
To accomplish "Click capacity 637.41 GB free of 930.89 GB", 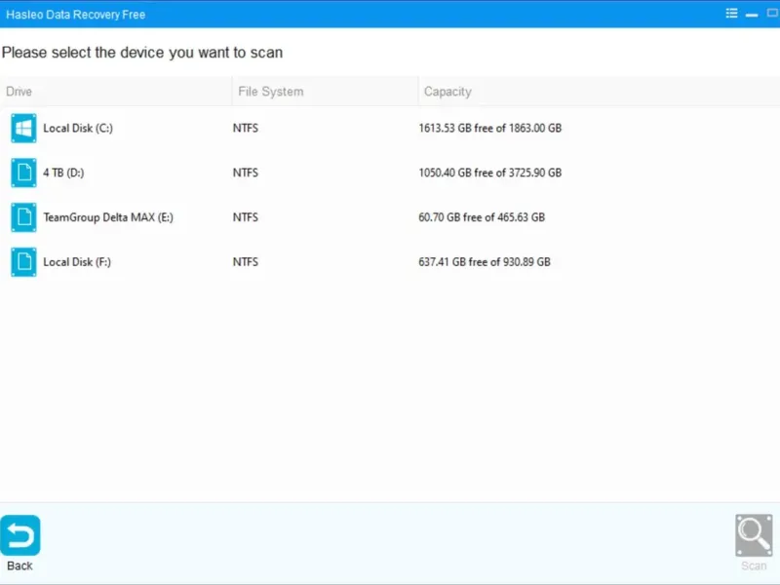I will coord(485,261).
